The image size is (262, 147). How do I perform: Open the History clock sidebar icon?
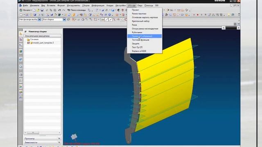tap(21, 74)
